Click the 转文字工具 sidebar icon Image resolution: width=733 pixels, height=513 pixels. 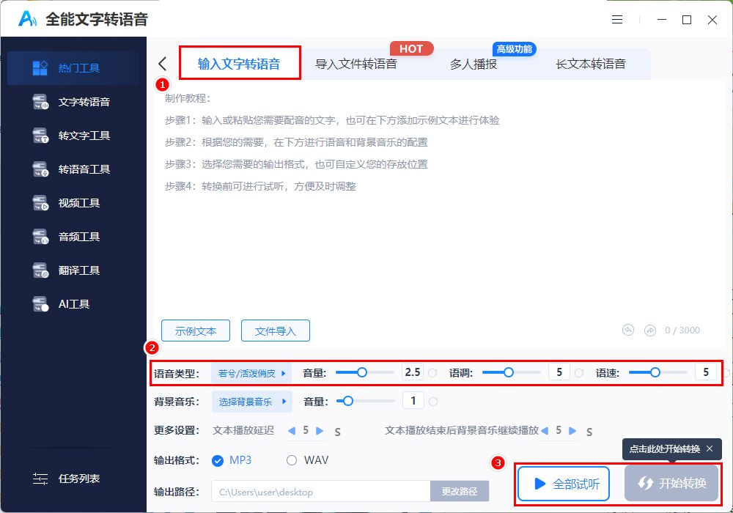click(x=40, y=136)
